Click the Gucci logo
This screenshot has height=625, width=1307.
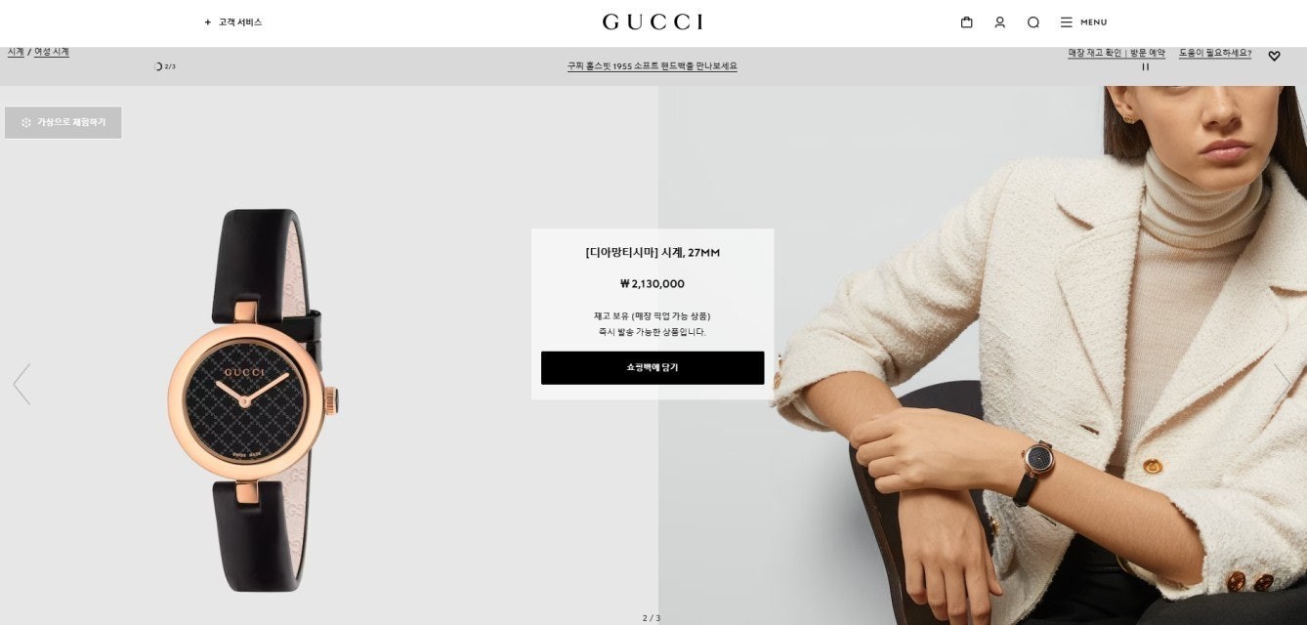653,21
